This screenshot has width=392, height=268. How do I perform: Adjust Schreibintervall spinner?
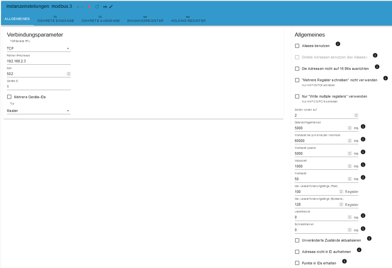coord(350,230)
